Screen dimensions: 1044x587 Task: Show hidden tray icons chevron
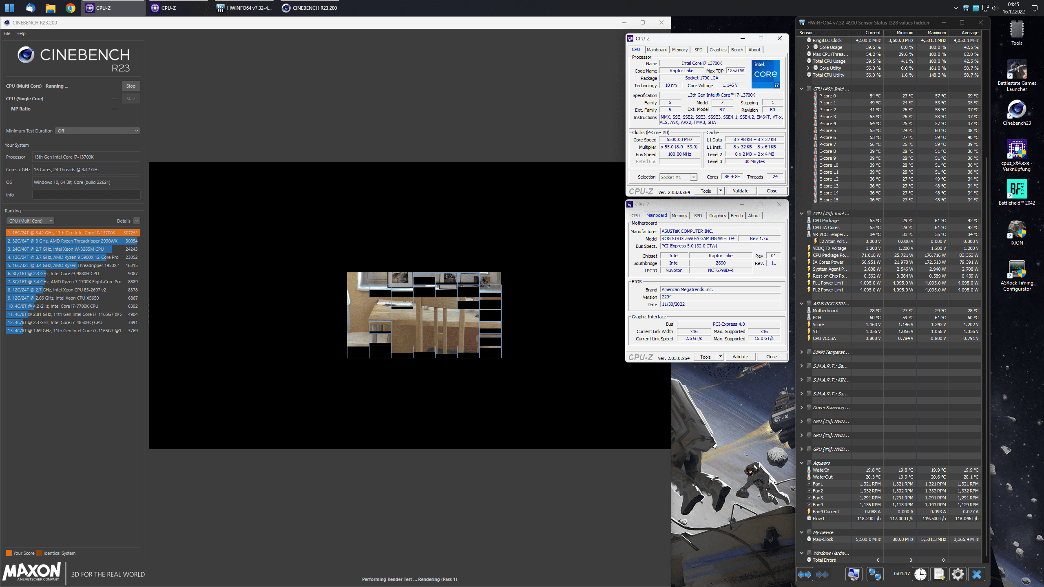coord(956,8)
